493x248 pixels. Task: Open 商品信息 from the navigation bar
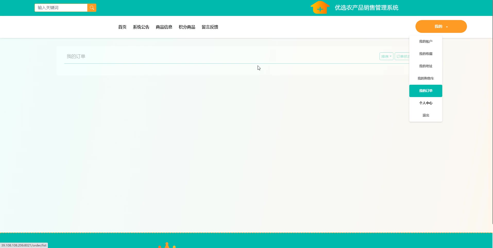[164, 27]
